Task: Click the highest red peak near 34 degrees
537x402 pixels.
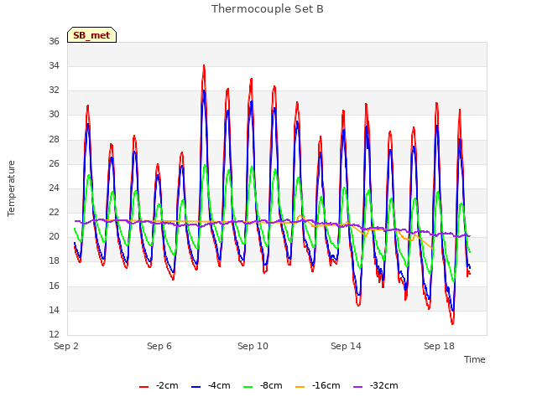Action: click(204, 66)
